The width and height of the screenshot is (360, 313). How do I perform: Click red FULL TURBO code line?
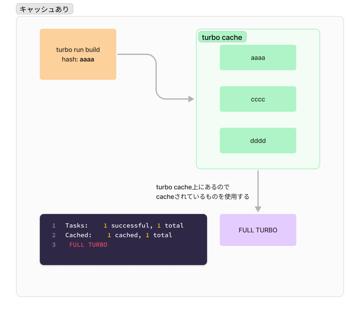pos(88,245)
